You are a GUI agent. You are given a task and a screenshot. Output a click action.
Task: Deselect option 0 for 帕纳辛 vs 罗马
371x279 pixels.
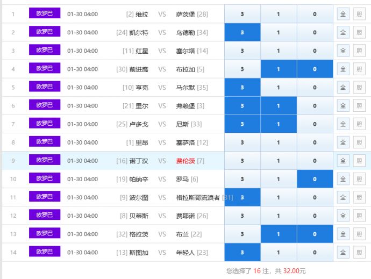coord(315,179)
